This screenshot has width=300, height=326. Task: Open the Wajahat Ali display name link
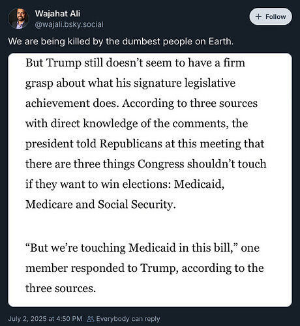pyautogui.click(x=57, y=14)
